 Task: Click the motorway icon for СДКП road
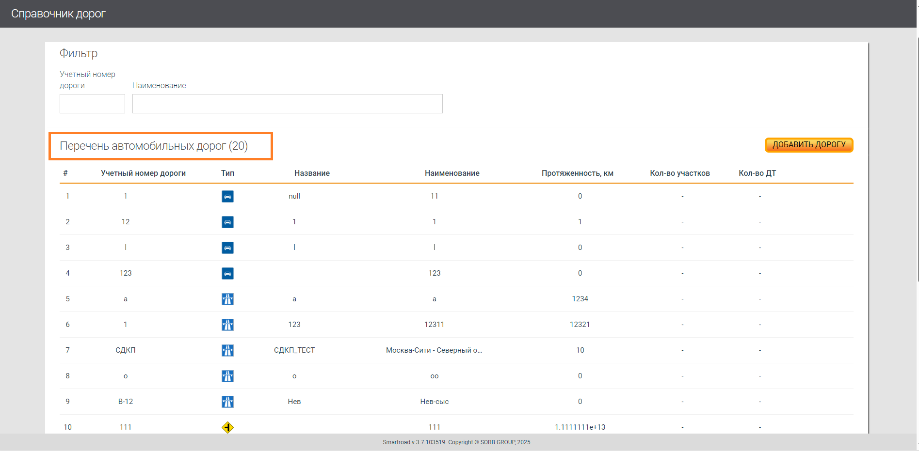coord(227,350)
